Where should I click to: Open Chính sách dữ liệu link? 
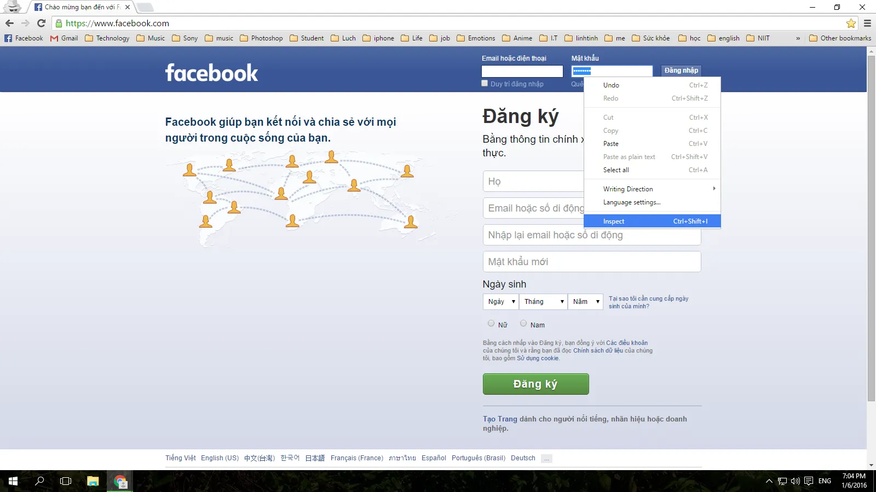click(598, 350)
